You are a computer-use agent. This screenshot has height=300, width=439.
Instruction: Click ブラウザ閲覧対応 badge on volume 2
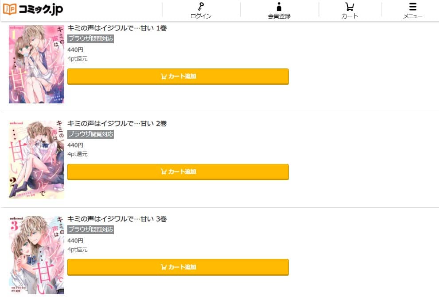coord(90,134)
